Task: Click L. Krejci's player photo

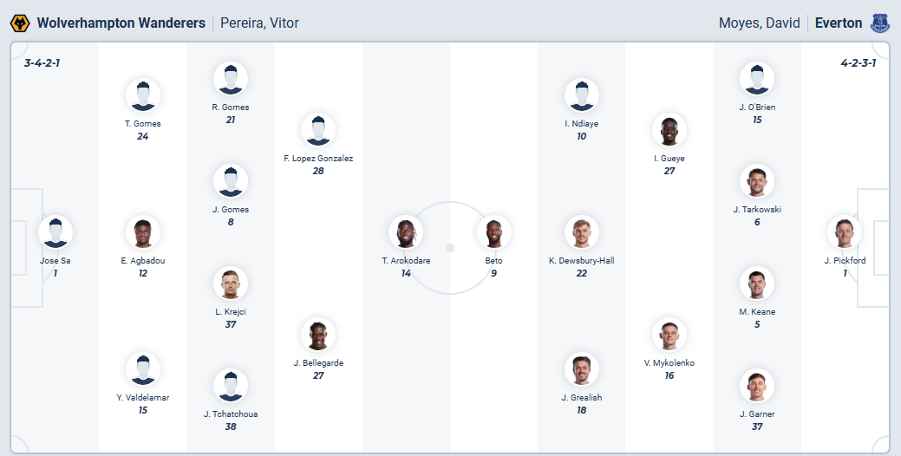Action: pos(231,283)
